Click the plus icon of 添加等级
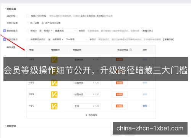This screenshot has width=191, height=138. pyautogui.click(x=86, y=115)
